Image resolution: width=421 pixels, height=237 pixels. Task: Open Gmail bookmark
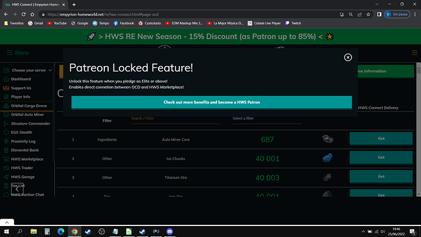pos(35,23)
